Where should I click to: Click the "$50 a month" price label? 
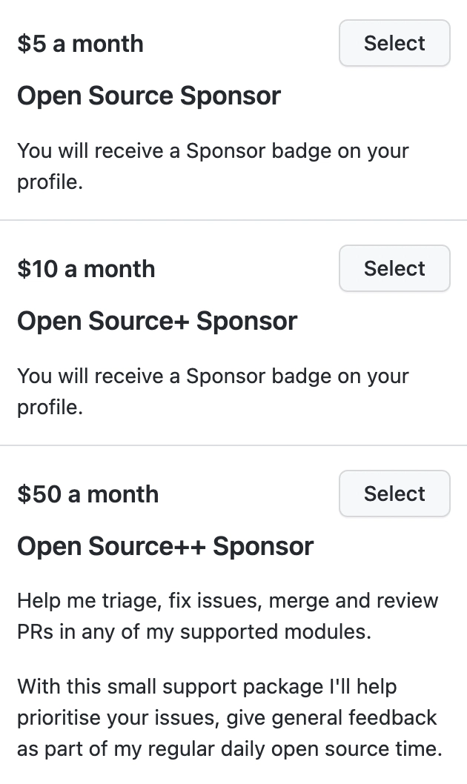87,494
